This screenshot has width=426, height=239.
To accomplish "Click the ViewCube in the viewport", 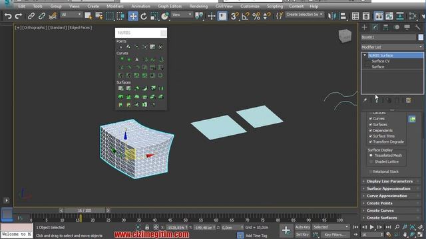I will pyautogui.click(x=345, y=36).
